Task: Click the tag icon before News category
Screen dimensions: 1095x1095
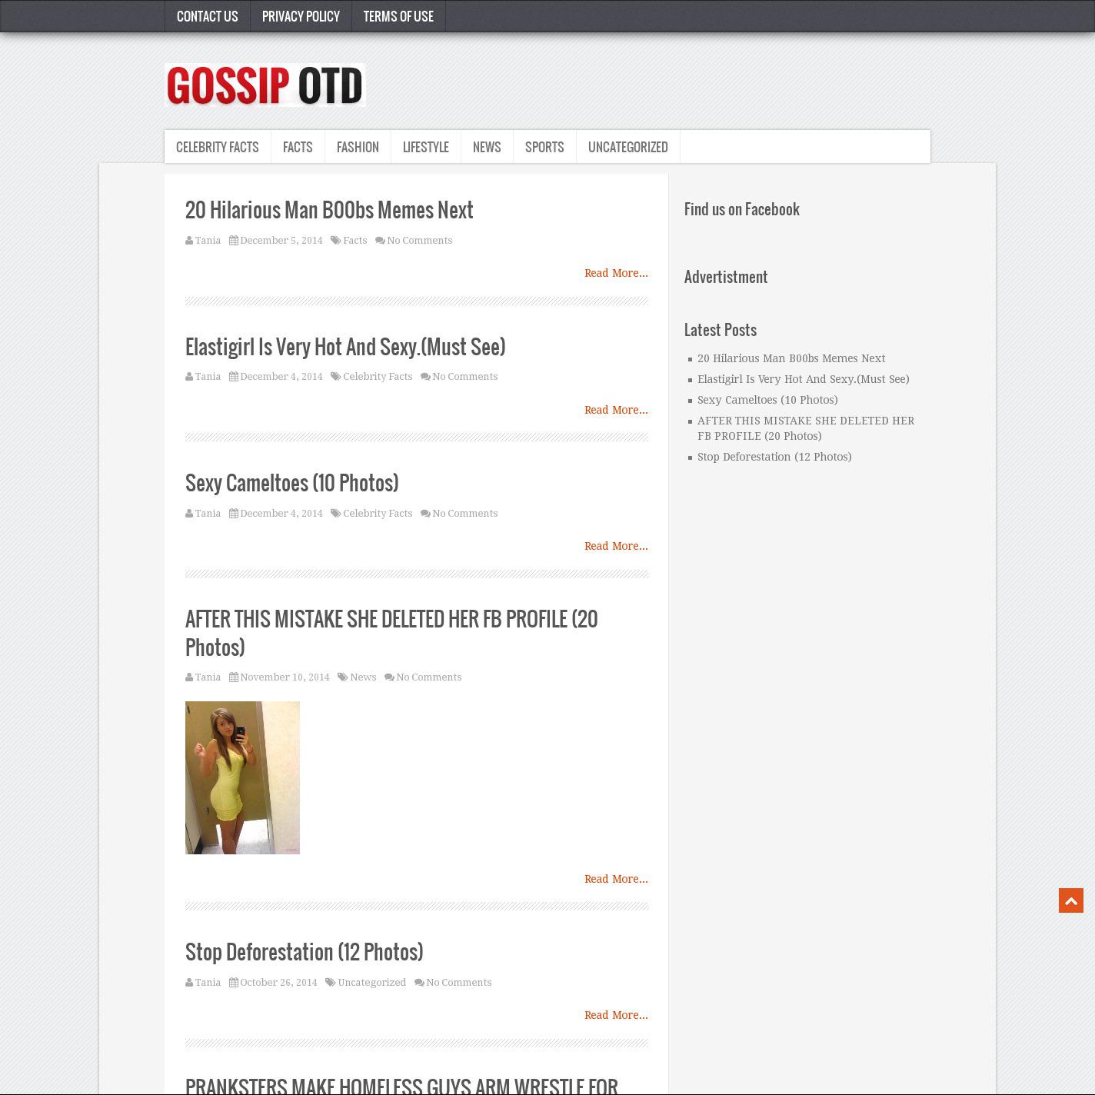Action: (x=343, y=677)
